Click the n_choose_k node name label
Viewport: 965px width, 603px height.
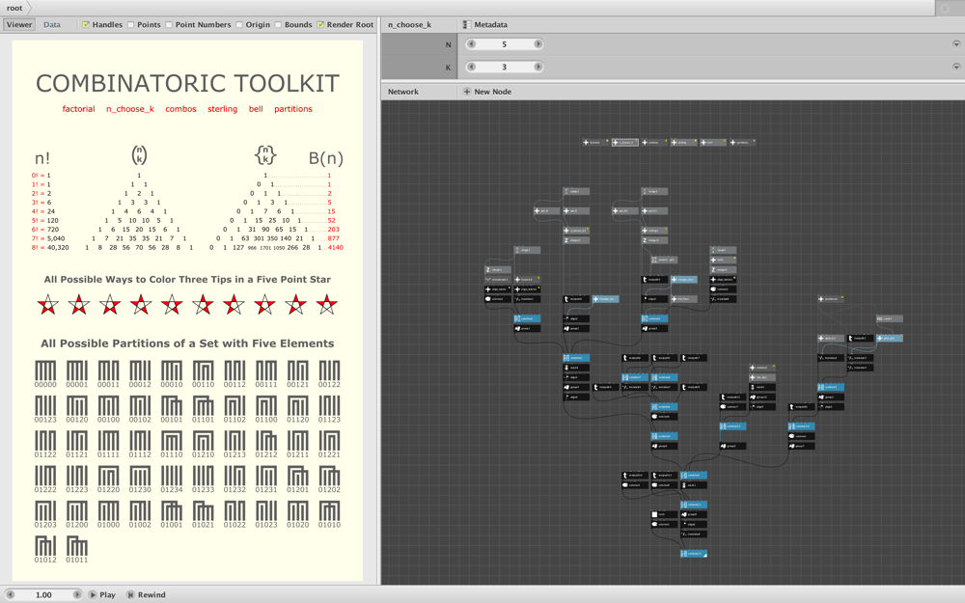coord(409,25)
